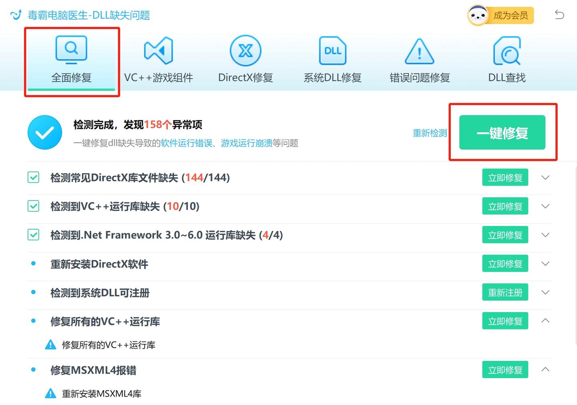Click the 软件运行错误 link text

(x=187, y=143)
